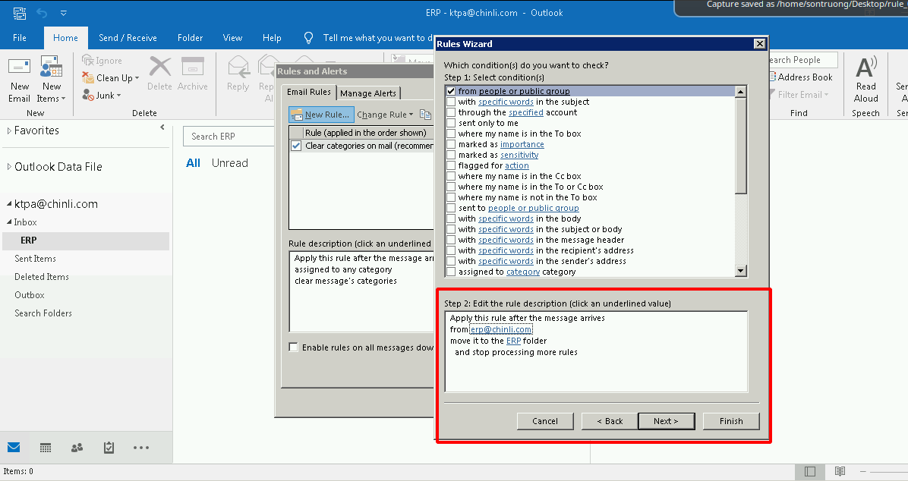Click the erp@chinli.com link in rule description
Image resolution: width=908 pixels, height=481 pixels.
501,329
